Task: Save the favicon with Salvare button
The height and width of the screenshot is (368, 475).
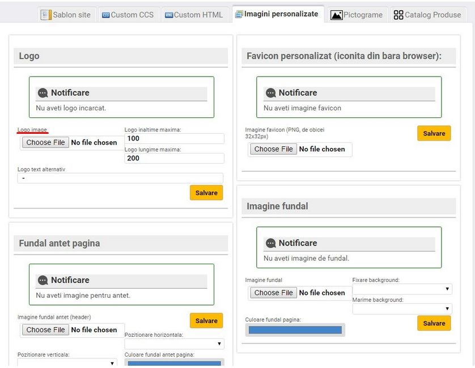Action: coord(434,133)
